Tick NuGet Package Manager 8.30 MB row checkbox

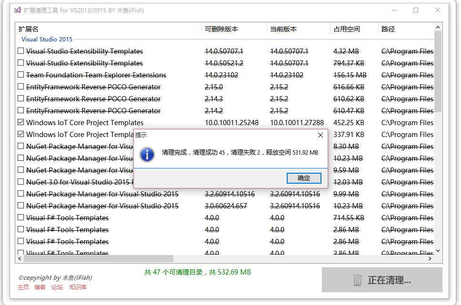20,146
